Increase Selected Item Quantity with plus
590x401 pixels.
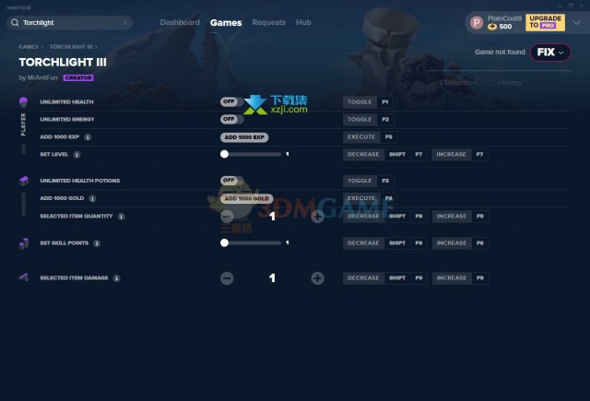317,217
